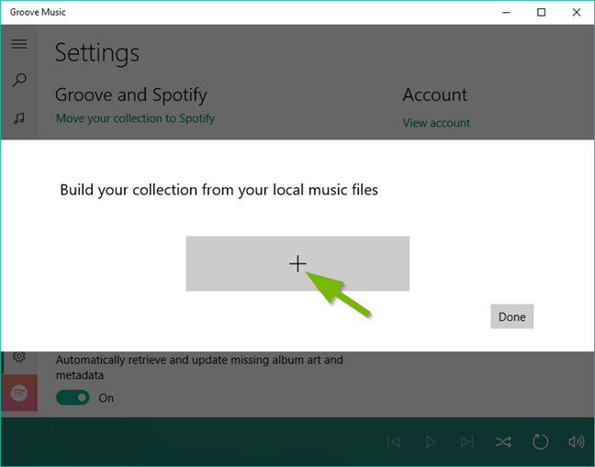Close the Groove Music window
595x467 pixels.
click(x=577, y=13)
